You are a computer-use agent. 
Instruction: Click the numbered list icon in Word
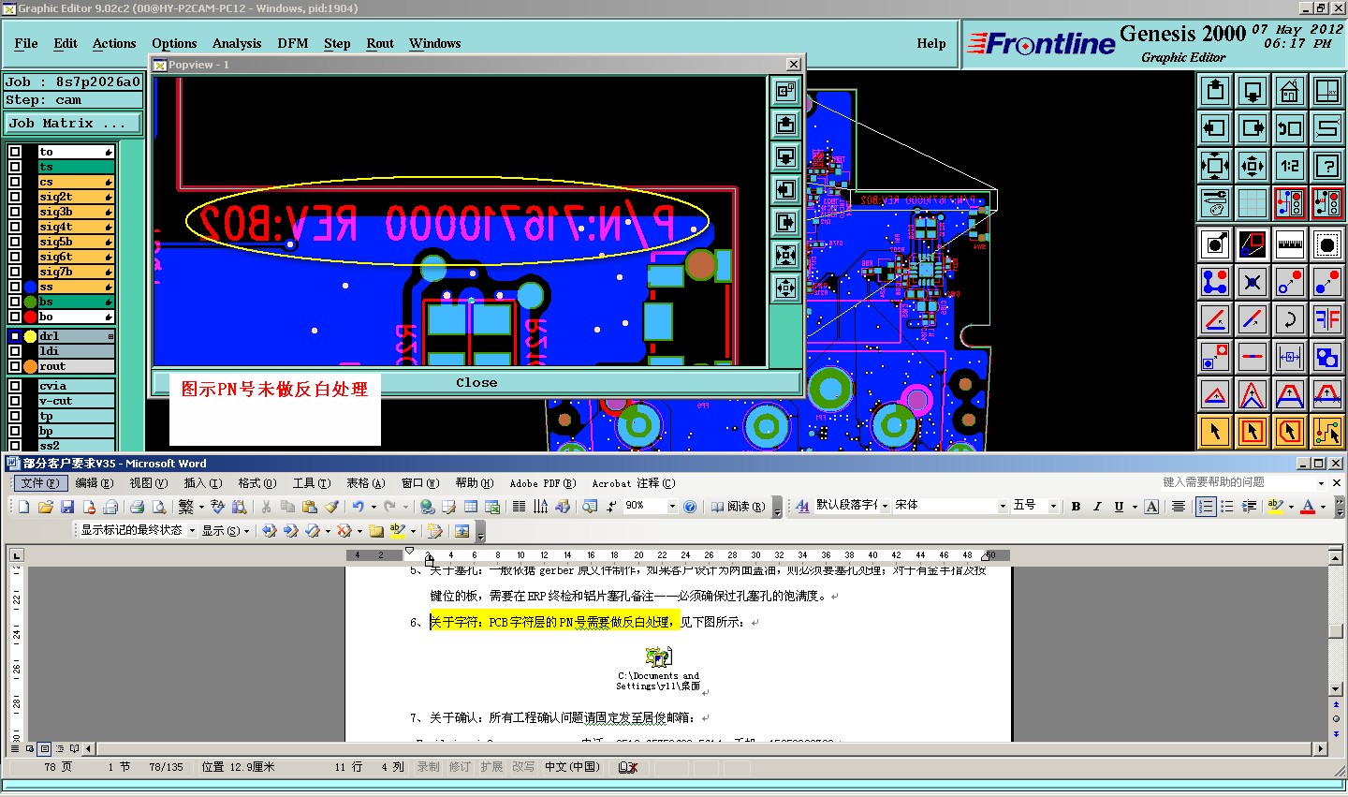pyautogui.click(x=1206, y=507)
